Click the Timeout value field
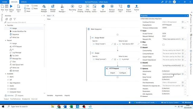The height and width of the screenshot is (109, 193). (x=172, y=28)
